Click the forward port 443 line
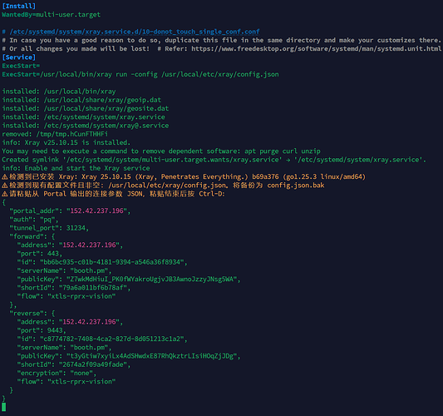Screen dimensions: 443x416 [x=40, y=254]
